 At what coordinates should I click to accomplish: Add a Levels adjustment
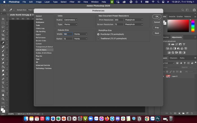click(x=173, y=44)
